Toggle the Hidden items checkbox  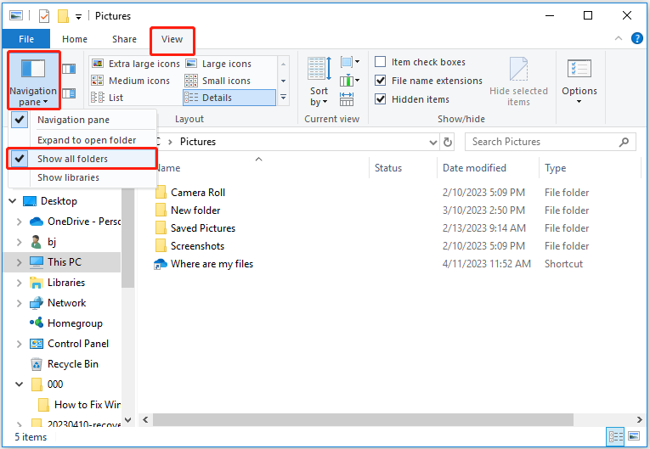[381, 99]
